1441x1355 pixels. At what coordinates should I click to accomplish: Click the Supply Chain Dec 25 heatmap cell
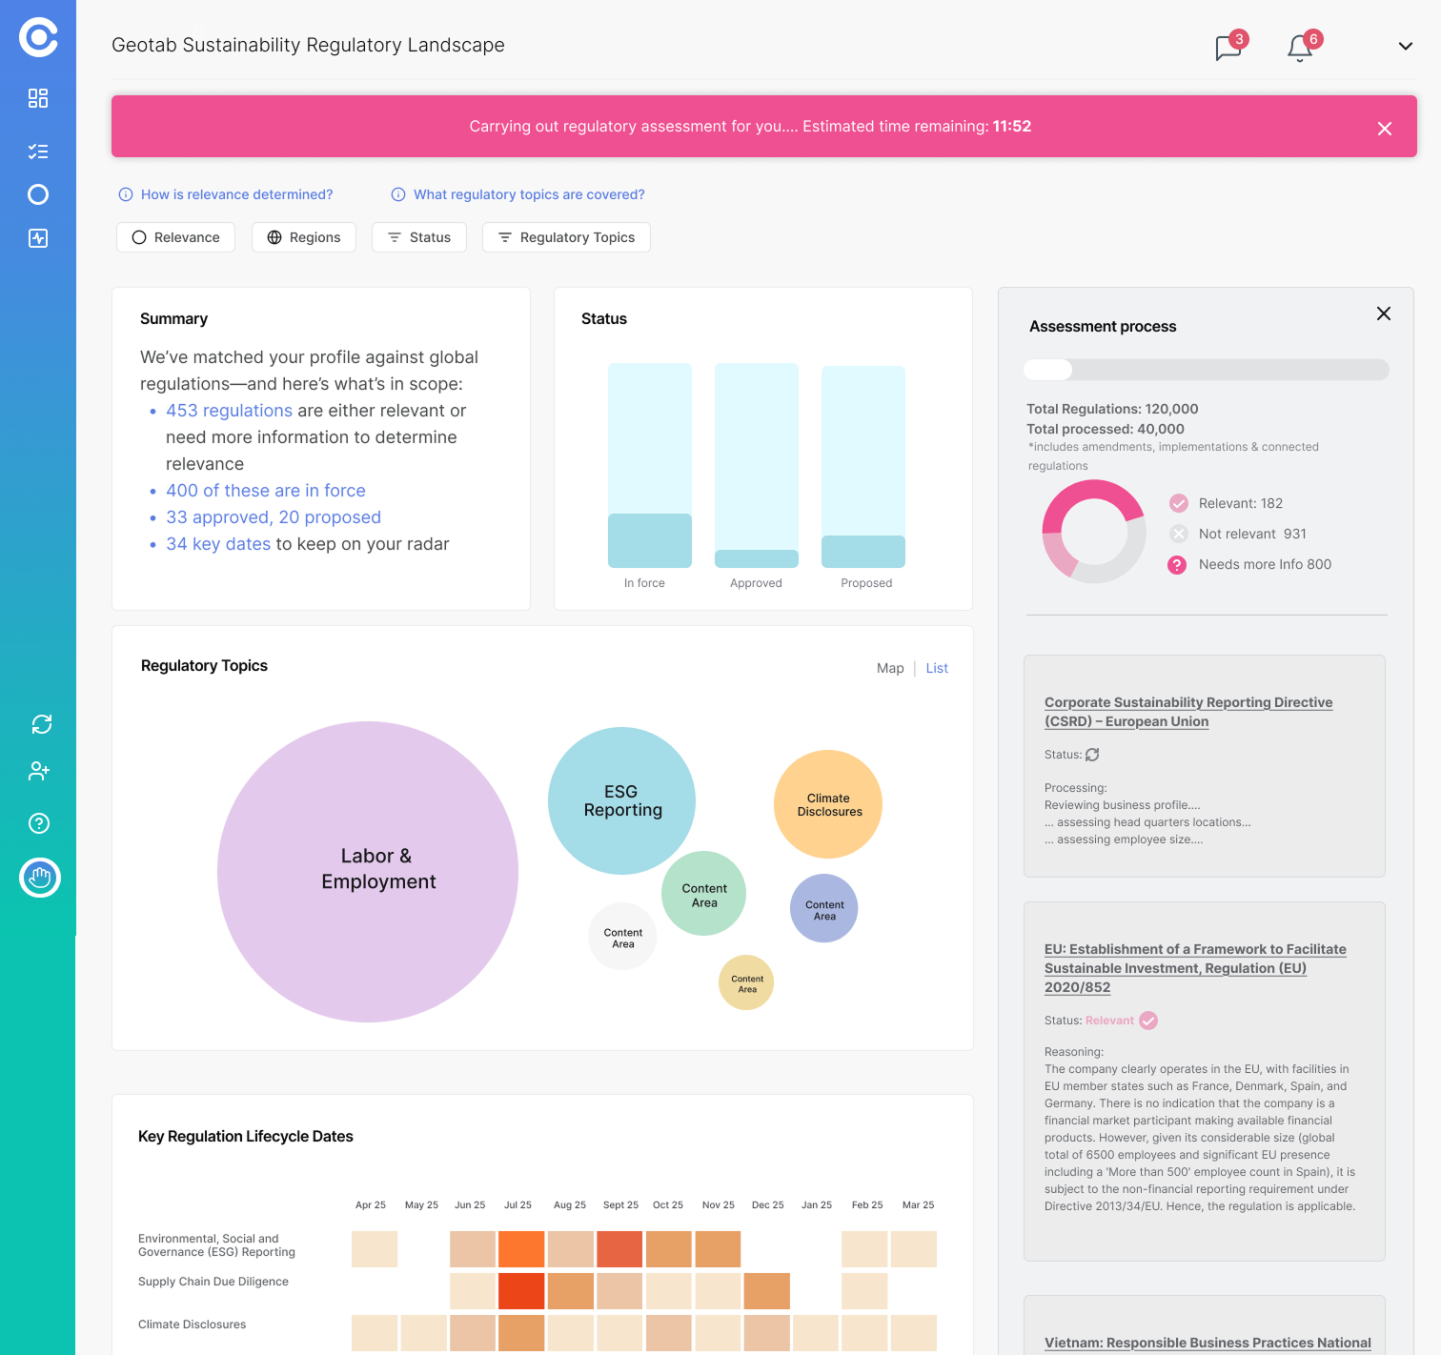click(x=767, y=1291)
